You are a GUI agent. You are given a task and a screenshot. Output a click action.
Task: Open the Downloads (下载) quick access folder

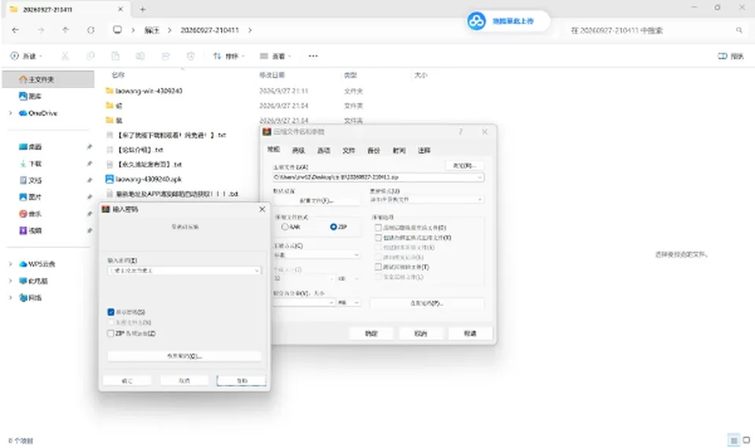(30, 164)
